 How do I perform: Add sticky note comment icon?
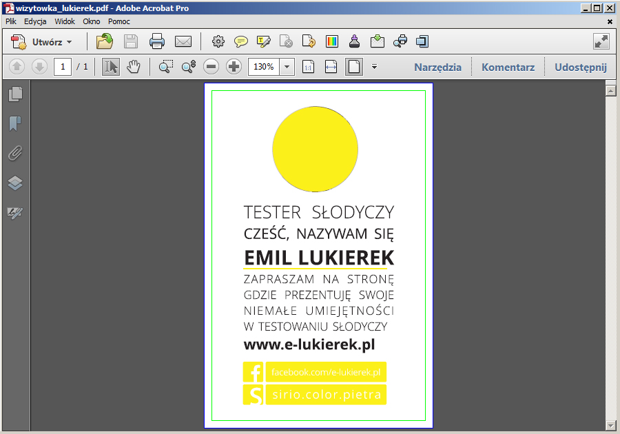(x=241, y=41)
